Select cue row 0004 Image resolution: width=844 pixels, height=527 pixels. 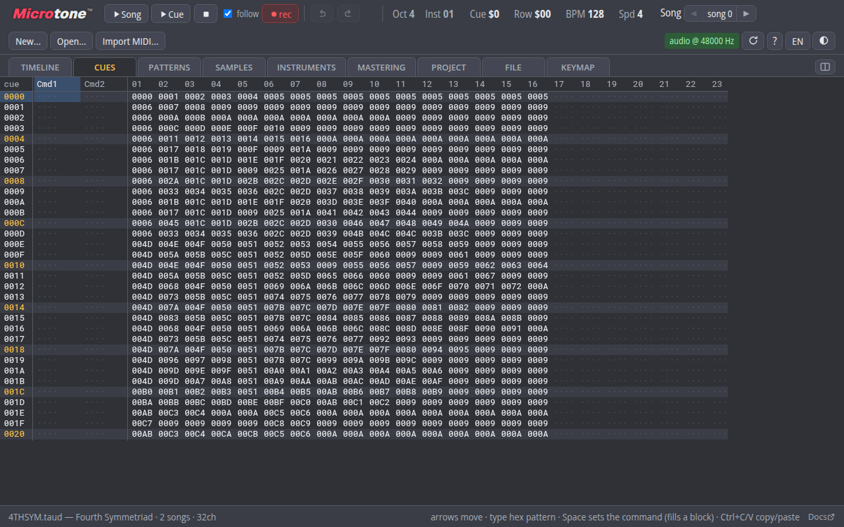pyautogui.click(x=15, y=139)
